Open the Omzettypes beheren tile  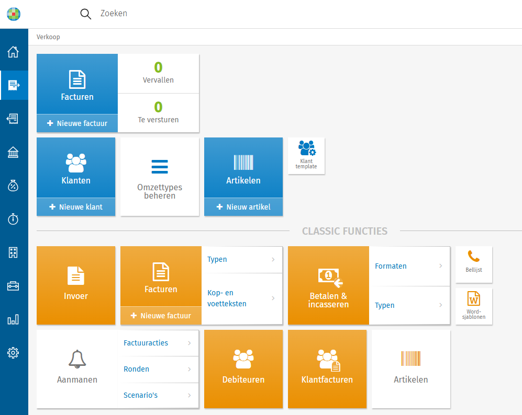click(160, 177)
